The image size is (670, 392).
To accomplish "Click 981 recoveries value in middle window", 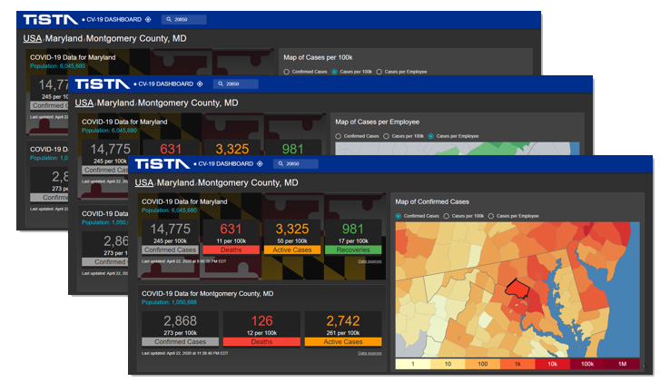I will [292, 149].
